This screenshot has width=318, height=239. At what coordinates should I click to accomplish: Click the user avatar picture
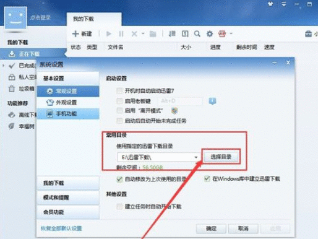(15, 17)
